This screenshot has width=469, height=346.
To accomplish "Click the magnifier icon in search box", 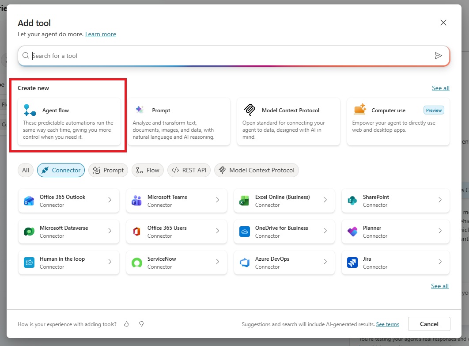I will [26, 56].
